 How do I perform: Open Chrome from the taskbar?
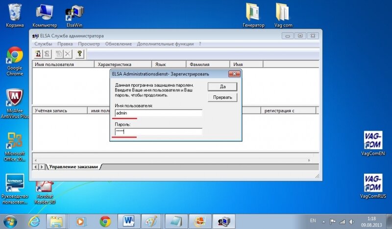(105, 221)
